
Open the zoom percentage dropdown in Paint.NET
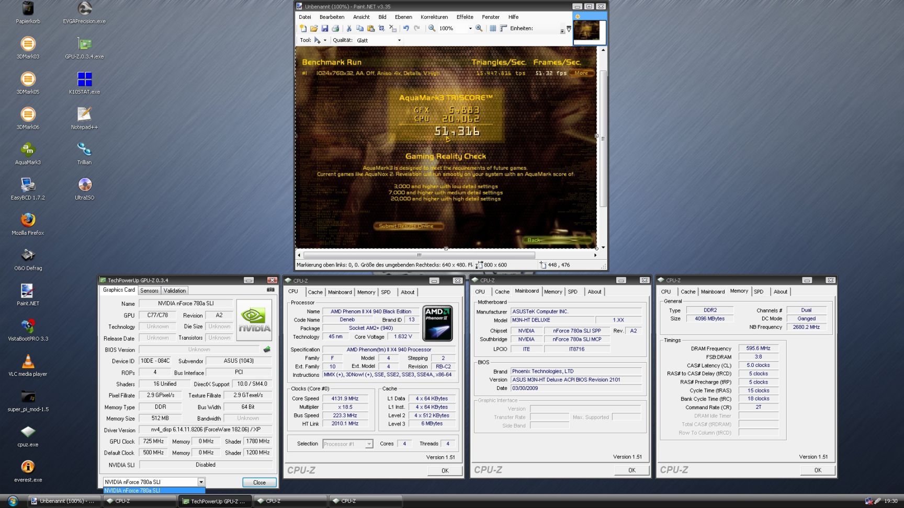(470, 28)
